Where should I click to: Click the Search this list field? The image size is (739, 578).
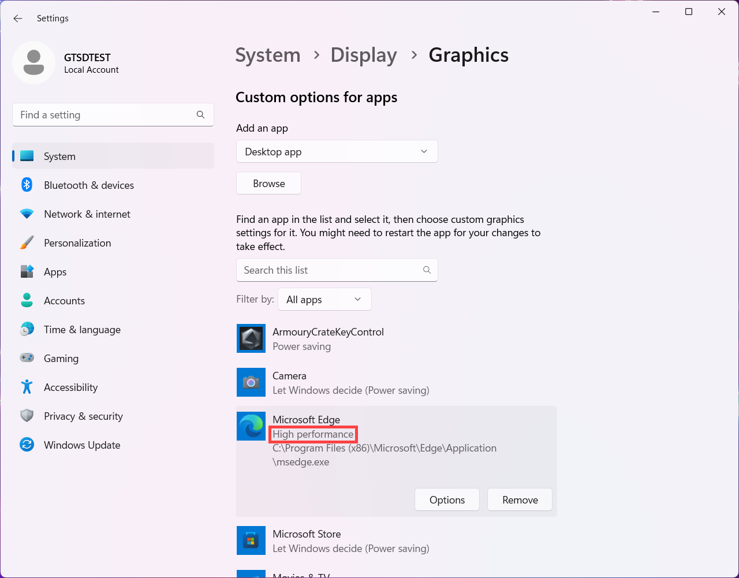pos(329,270)
